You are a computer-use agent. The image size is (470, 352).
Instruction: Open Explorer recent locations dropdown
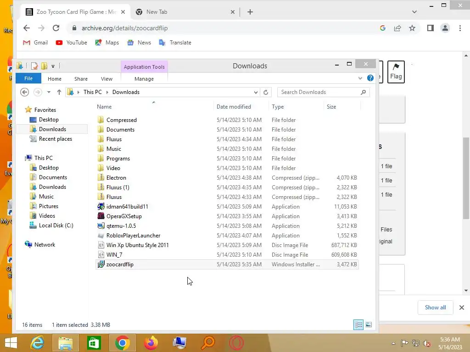(49, 92)
